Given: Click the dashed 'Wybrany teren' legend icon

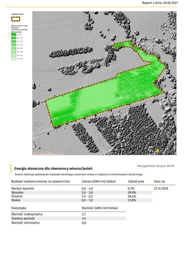Looking at the screenshot, I should point(16,19).
